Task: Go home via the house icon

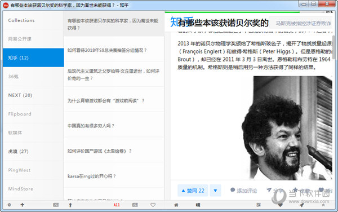Action: pyautogui.click(x=176, y=205)
